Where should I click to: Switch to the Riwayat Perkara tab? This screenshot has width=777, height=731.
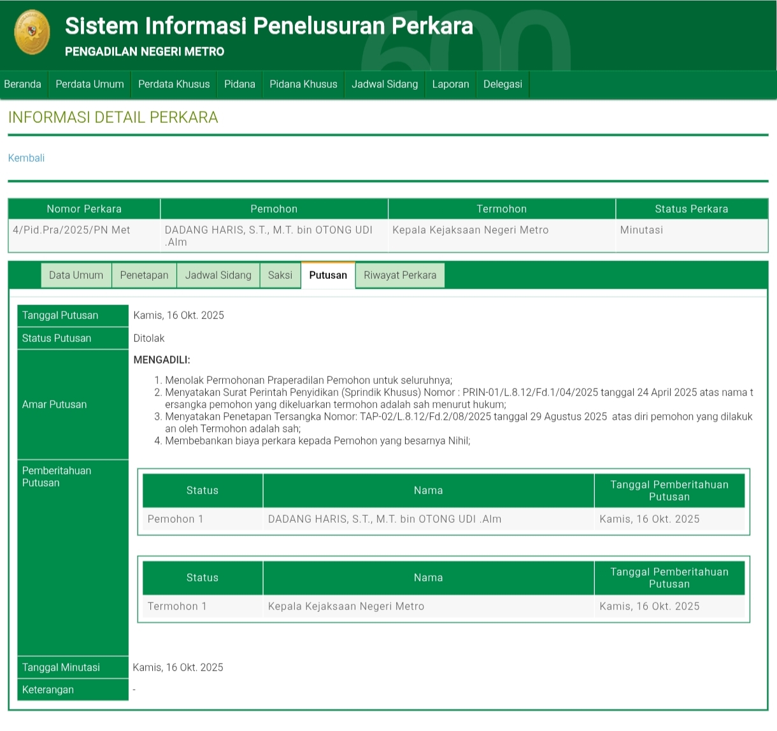(400, 275)
